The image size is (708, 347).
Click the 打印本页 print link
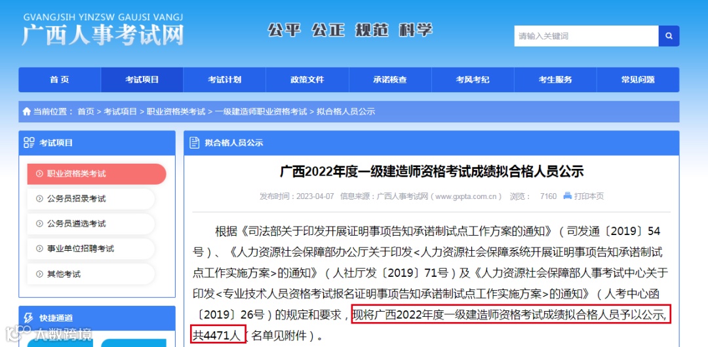pyautogui.click(x=589, y=196)
